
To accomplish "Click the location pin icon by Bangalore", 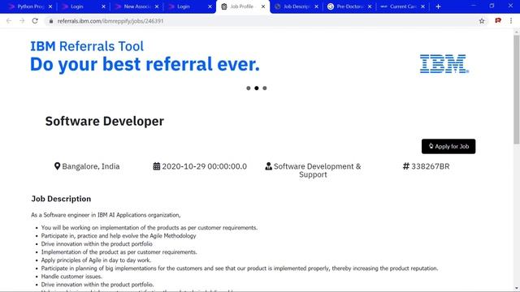I will 57,166.
